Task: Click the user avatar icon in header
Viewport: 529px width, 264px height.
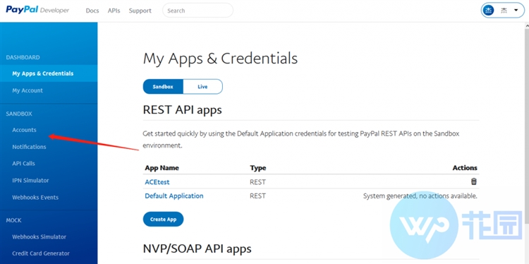Action: [x=488, y=11]
